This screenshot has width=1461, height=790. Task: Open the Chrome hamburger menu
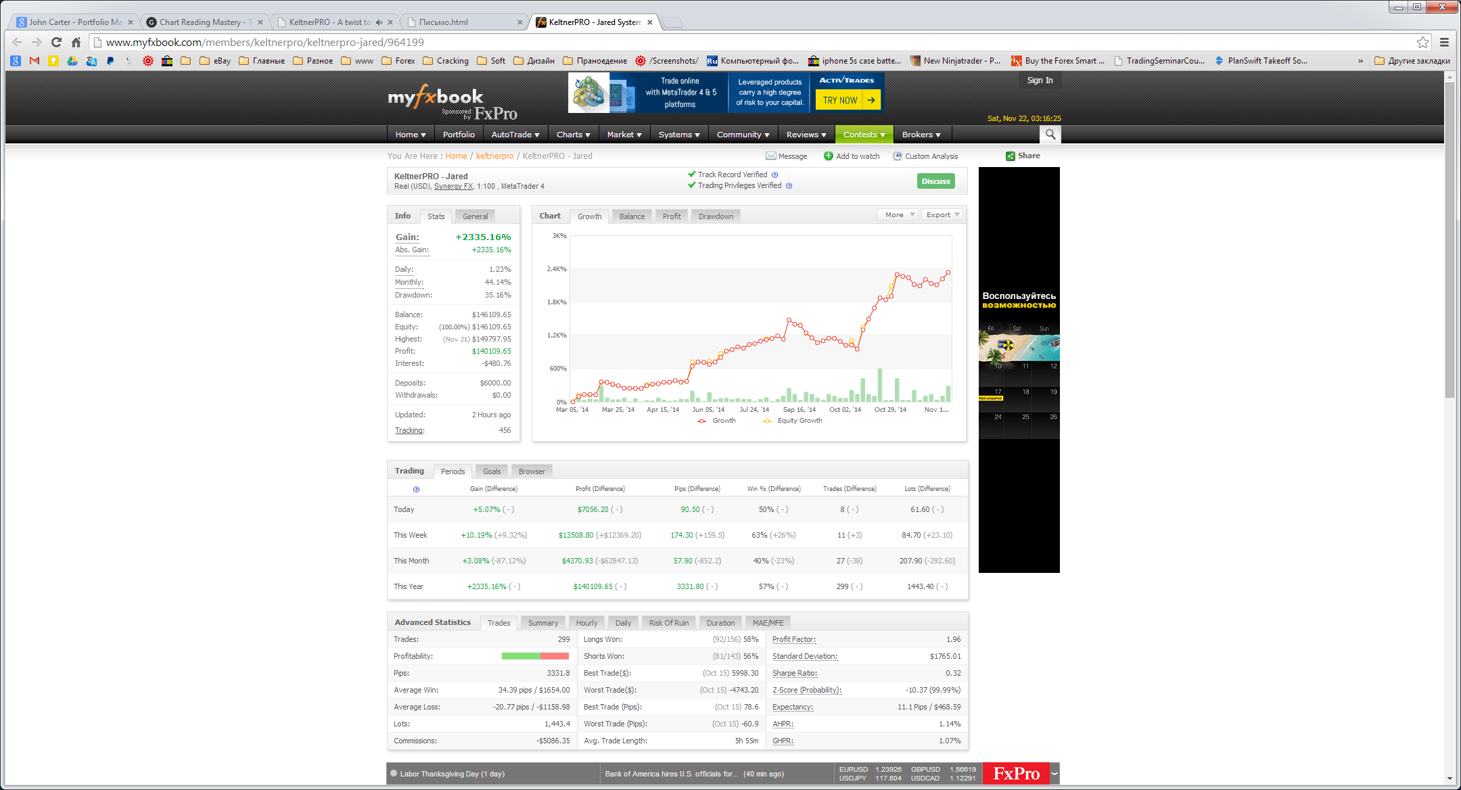pos(1444,42)
